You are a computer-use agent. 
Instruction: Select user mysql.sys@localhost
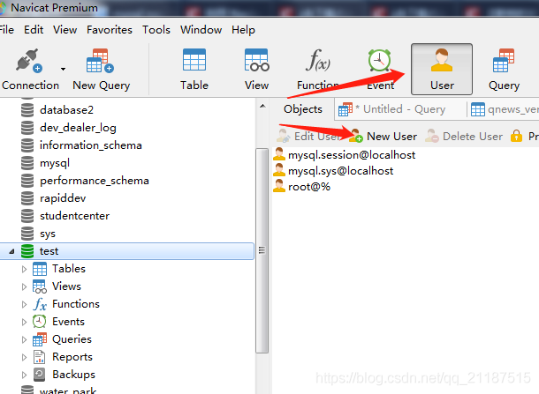333,171
